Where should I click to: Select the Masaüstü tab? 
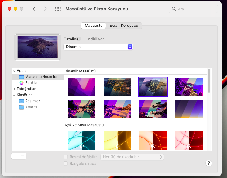(x=93, y=26)
